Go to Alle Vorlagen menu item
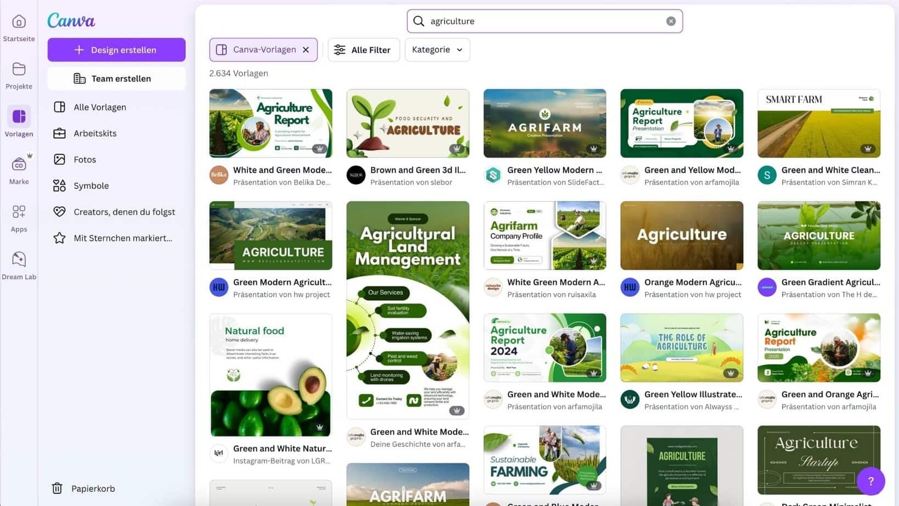899x506 pixels. 100,107
